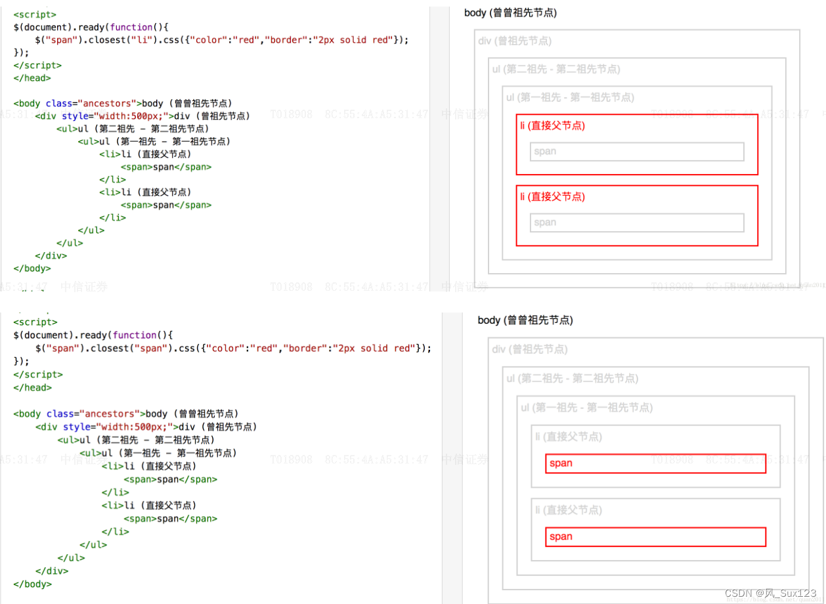
Task: Click the second gray span box in upper preview
Action: [637, 223]
